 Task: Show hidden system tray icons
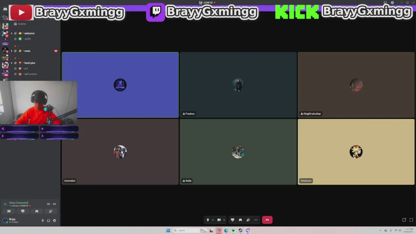click(x=380, y=230)
